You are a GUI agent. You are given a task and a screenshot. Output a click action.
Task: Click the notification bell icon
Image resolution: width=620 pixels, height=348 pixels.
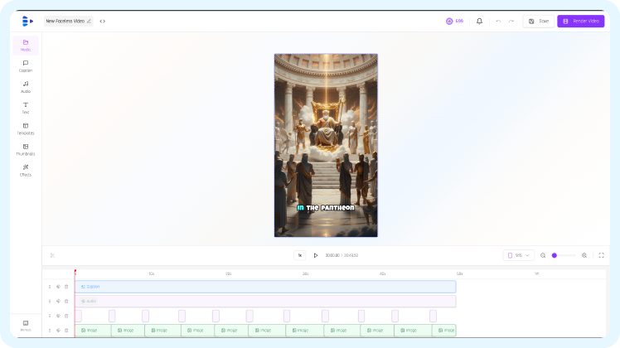[x=479, y=21]
